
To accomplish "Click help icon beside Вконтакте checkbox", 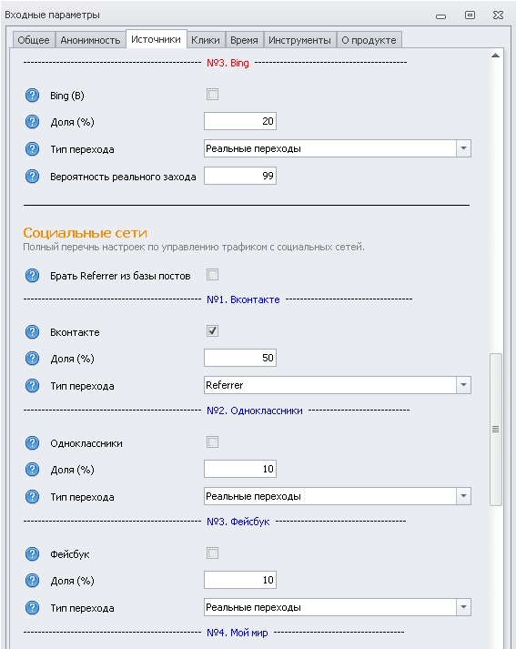I will pyautogui.click(x=32, y=332).
